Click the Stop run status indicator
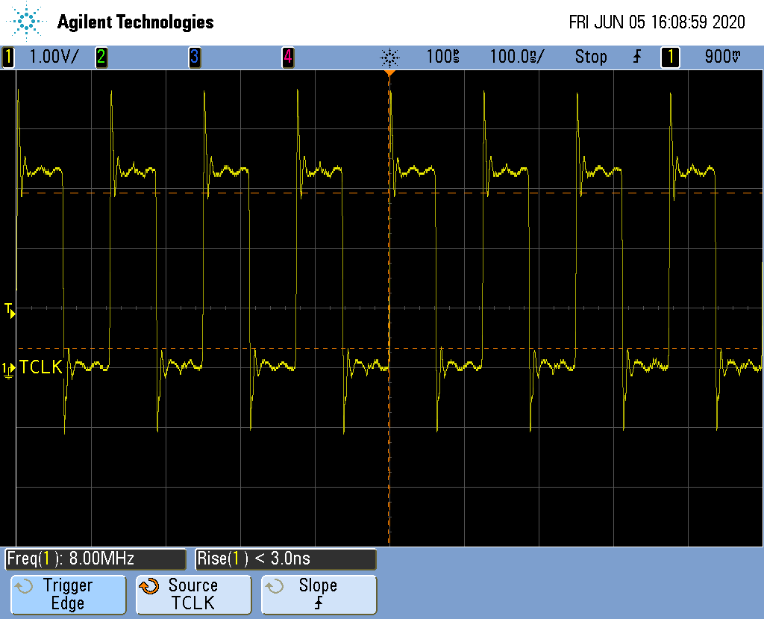This screenshot has height=619, width=764. pos(590,57)
